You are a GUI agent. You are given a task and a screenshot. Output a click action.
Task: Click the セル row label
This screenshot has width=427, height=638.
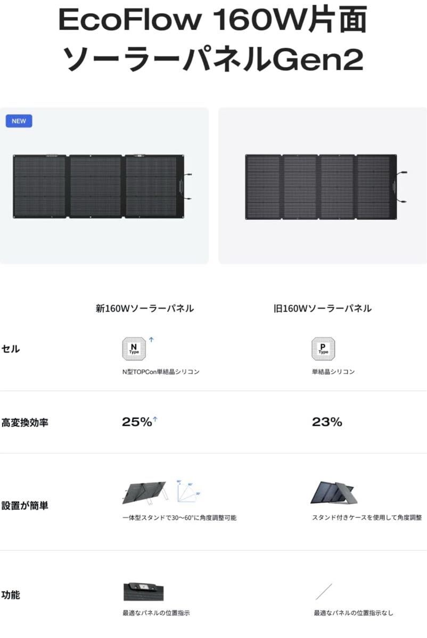pos(11,349)
